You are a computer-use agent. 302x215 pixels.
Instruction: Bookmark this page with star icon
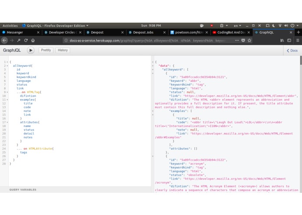[x=249, y=40]
